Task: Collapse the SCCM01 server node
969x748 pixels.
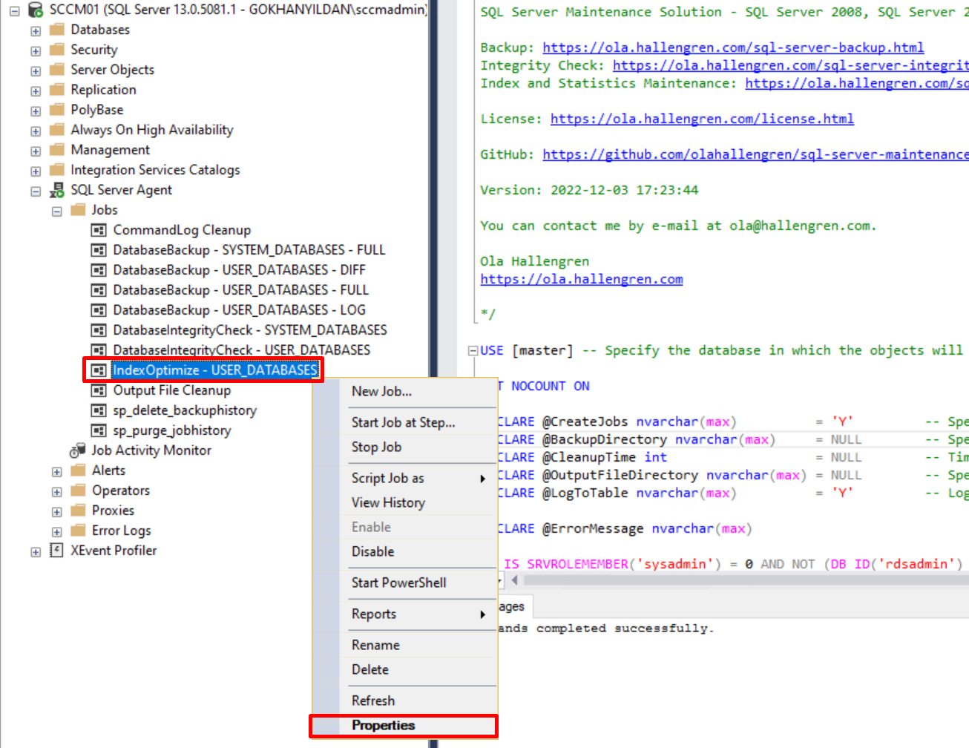Action: [14, 10]
